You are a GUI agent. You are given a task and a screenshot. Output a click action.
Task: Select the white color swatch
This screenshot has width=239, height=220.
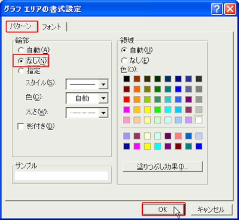point(199,120)
